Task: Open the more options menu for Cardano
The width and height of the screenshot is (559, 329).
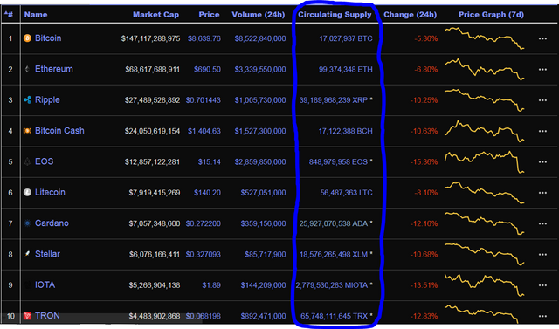Action: tap(542, 223)
